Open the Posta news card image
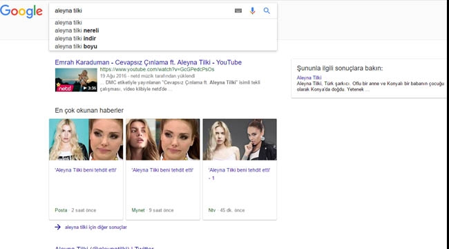This screenshot has height=249, width=449. click(x=86, y=140)
